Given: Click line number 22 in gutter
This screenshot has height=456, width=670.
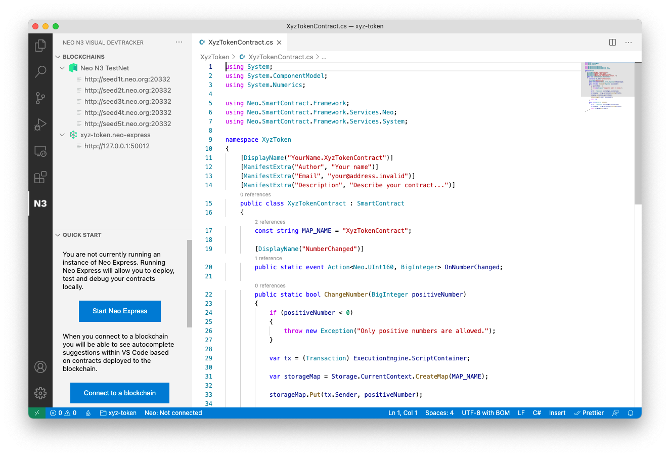Looking at the screenshot, I should 209,295.
